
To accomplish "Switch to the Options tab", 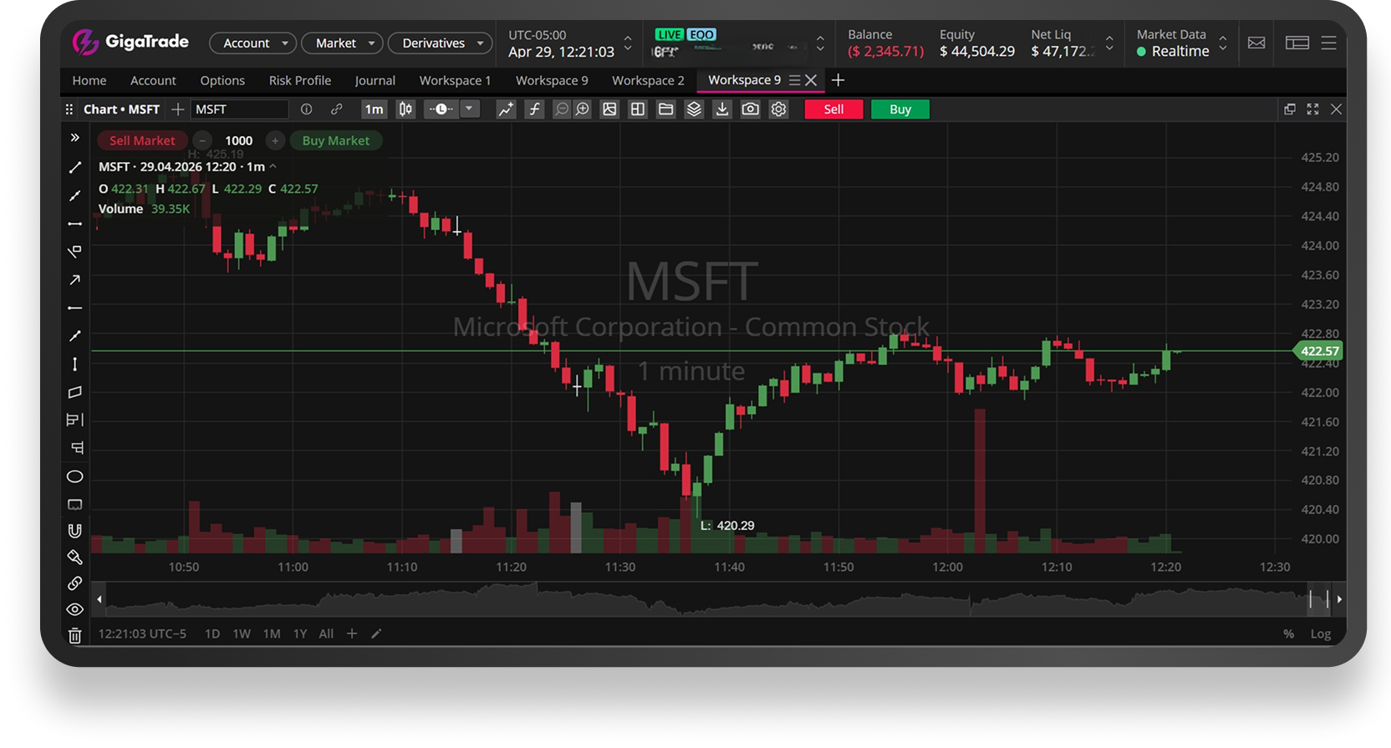I will click(222, 80).
